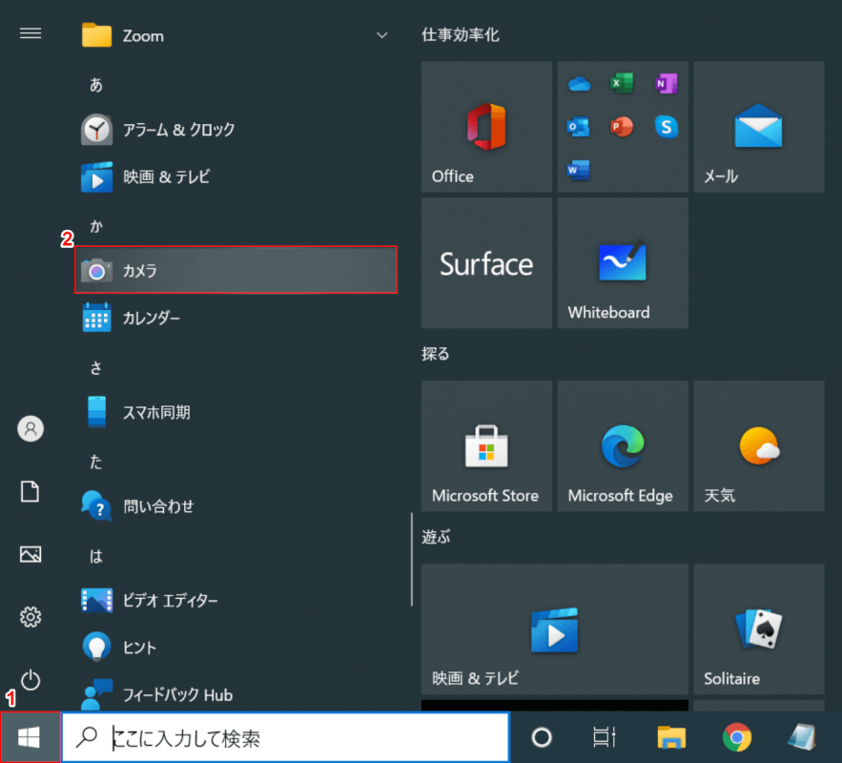Launch Microsoft Store tile
The width and height of the screenshot is (842, 763).
(x=486, y=446)
